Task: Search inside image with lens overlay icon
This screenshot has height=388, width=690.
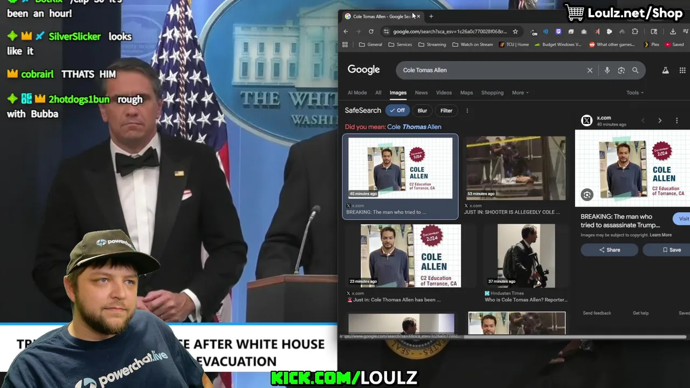Action: pos(587,195)
